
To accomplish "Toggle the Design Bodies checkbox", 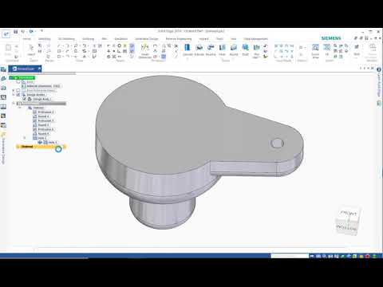I will pos(18,95).
